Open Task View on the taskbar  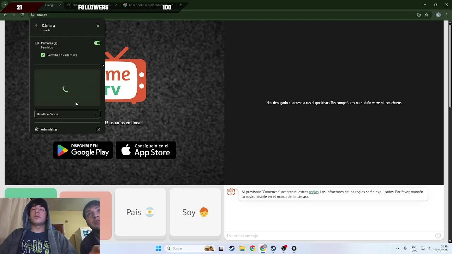[x=221, y=248]
